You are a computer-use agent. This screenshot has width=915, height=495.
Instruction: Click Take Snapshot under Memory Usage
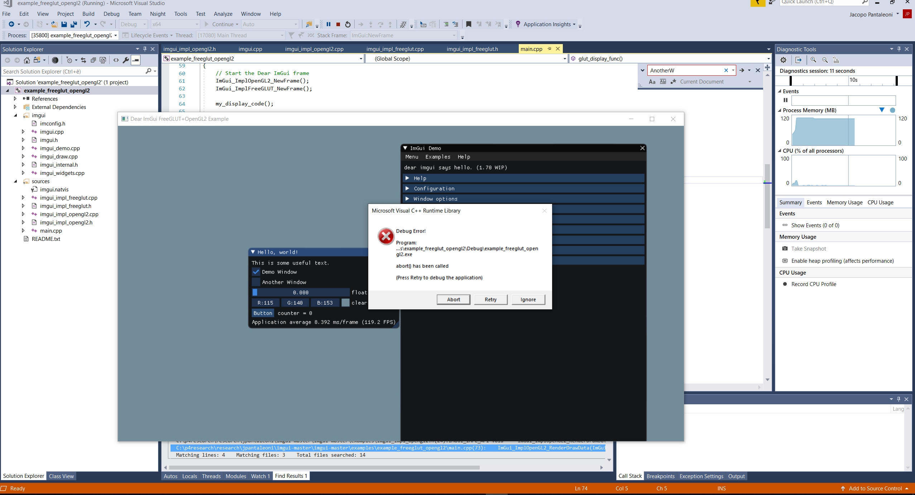(809, 248)
